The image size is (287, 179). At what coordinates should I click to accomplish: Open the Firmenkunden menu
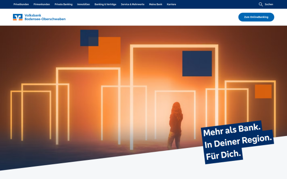[x=42, y=4]
